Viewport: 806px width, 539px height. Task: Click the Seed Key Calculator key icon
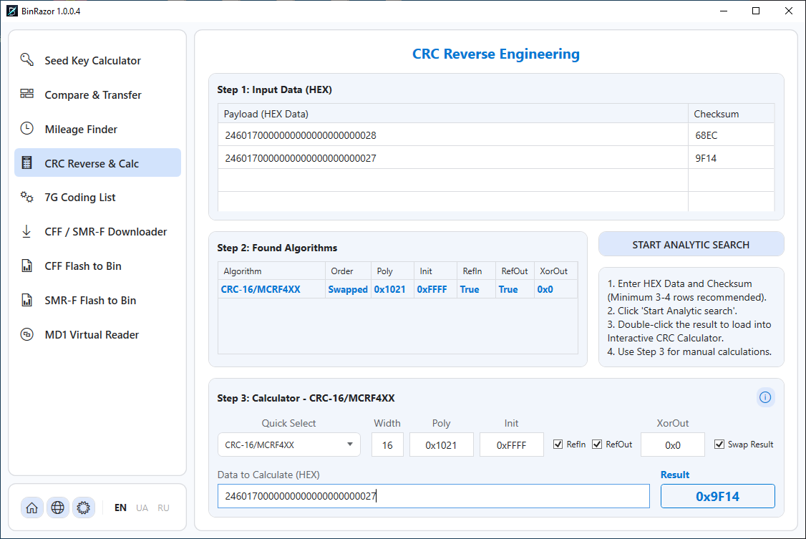click(26, 59)
